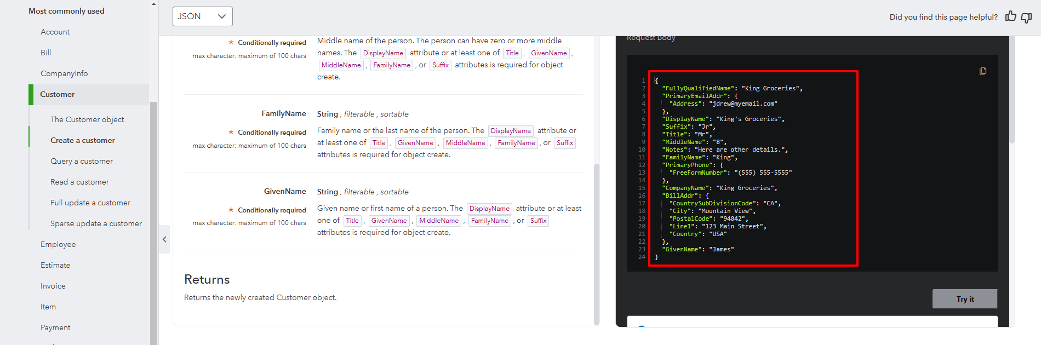This screenshot has height=345, width=1041.
Task: Click the sidebar scrollbar up arrow
Action: click(x=153, y=4)
